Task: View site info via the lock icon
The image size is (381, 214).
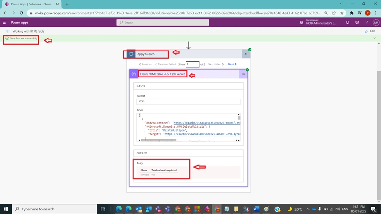Action: point(31,13)
